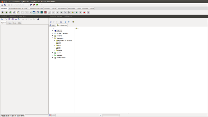Click the blue down arrow in Editor toolbar
This screenshot has height=117, width=208.
click(69, 22)
